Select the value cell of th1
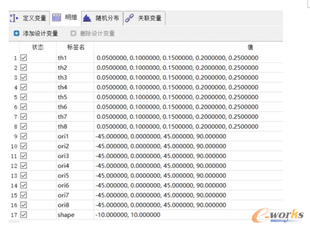The width and height of the screenshot is (310, 229). (188, 58)
